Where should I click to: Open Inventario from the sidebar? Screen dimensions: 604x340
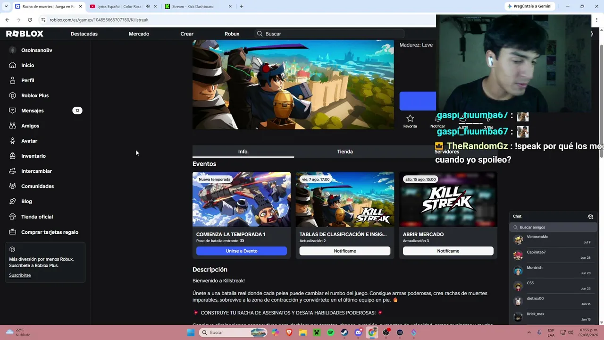coord(34,156)
